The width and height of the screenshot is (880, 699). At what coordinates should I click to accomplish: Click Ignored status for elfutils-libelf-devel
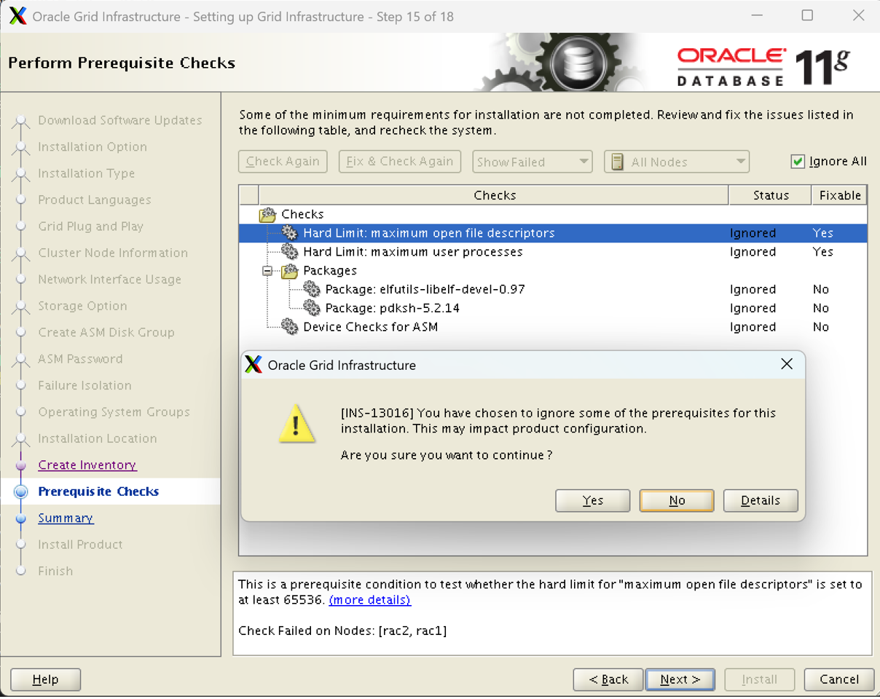753,290
